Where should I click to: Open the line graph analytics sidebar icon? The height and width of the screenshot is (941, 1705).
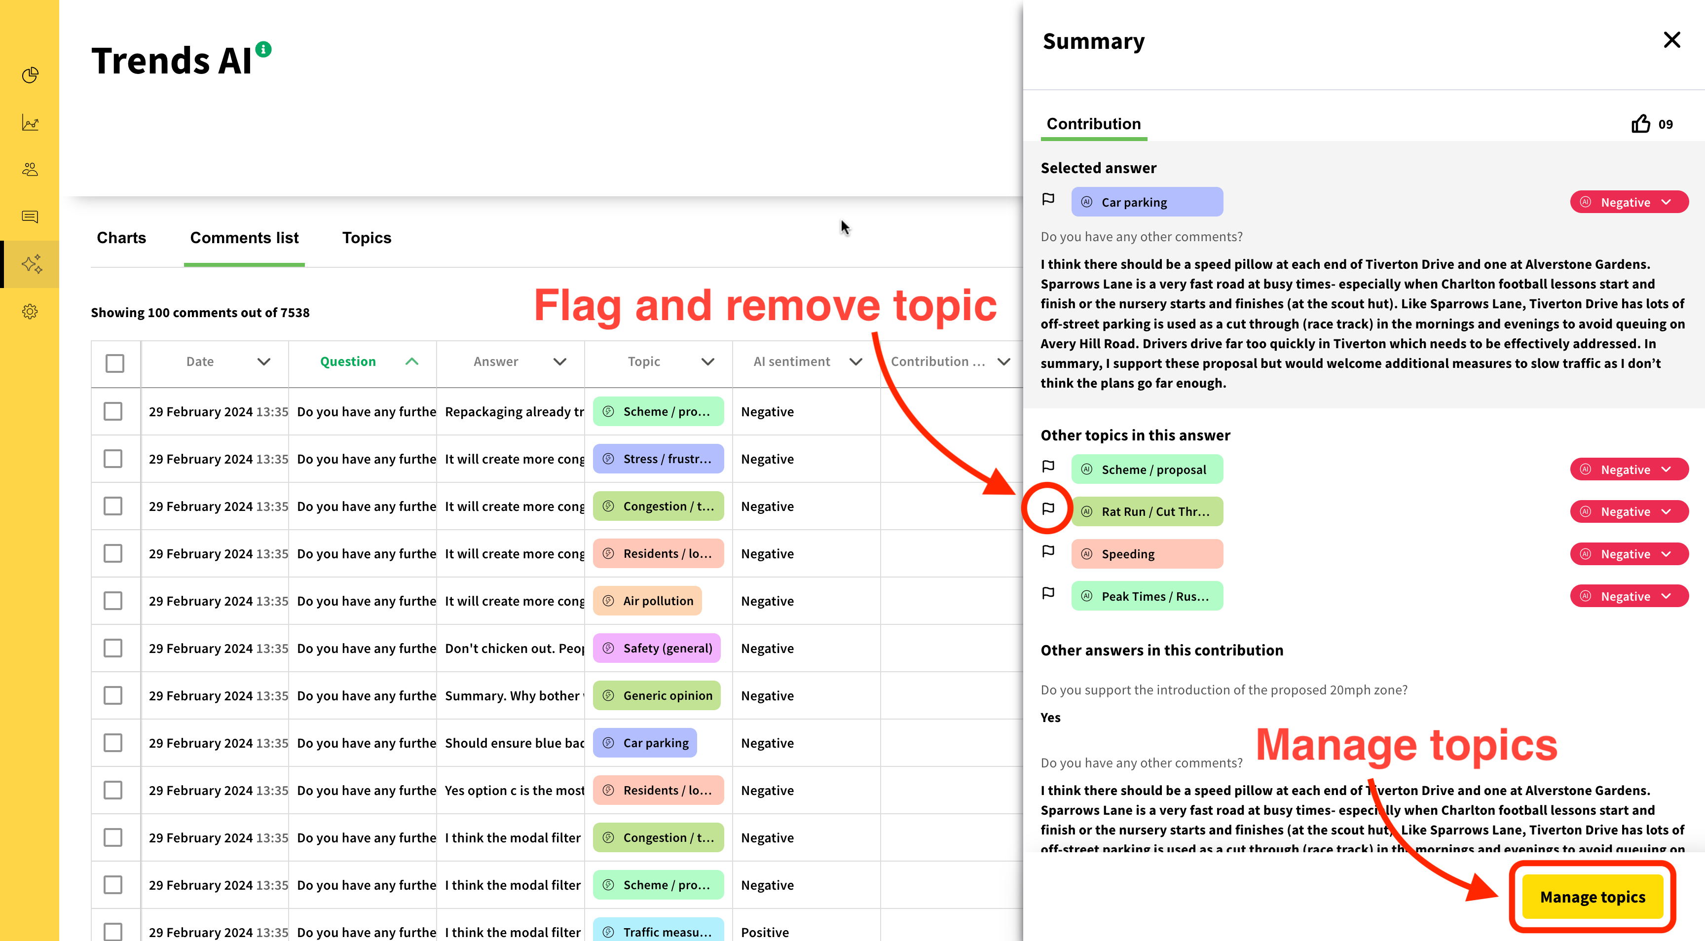(30, 123)
